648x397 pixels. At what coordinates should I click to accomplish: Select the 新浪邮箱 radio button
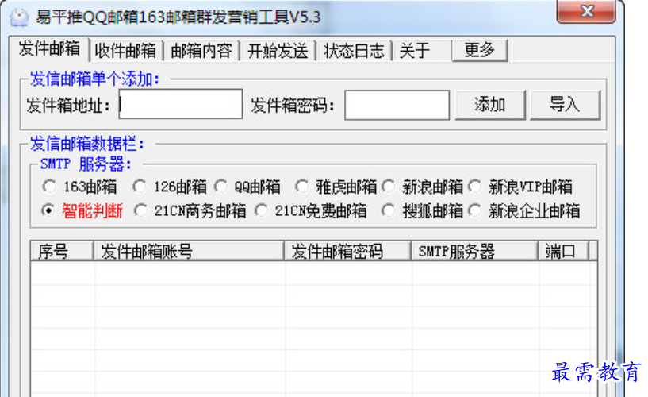(389, 186)
